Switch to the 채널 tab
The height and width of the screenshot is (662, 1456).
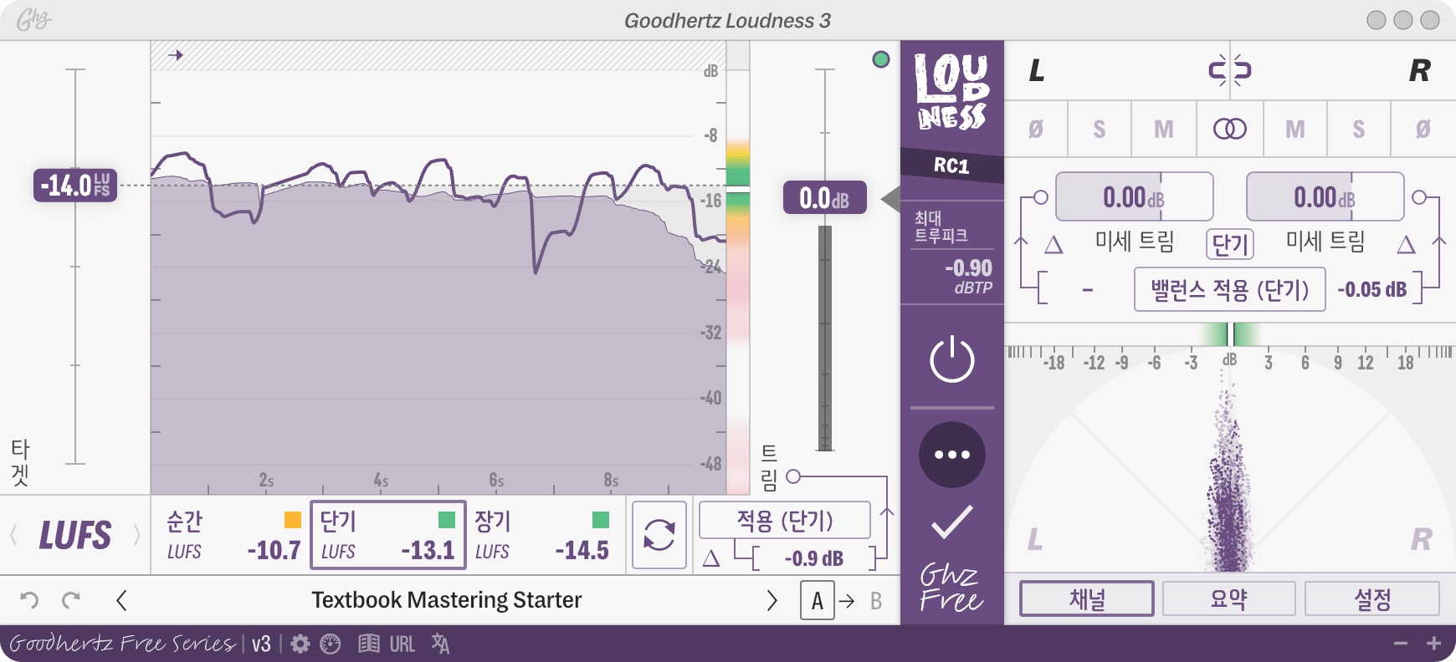pos(1087,598)
